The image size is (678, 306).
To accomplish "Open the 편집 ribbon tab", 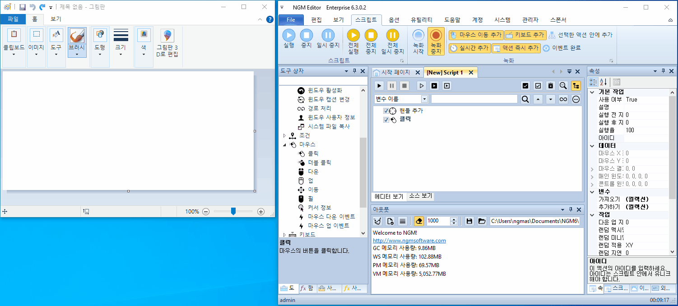I will 316,20.
